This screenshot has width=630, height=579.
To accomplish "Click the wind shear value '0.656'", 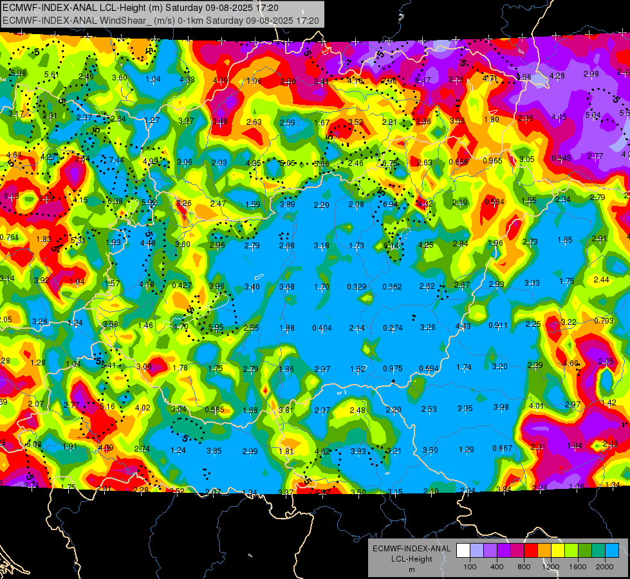I will pos(458,162).
